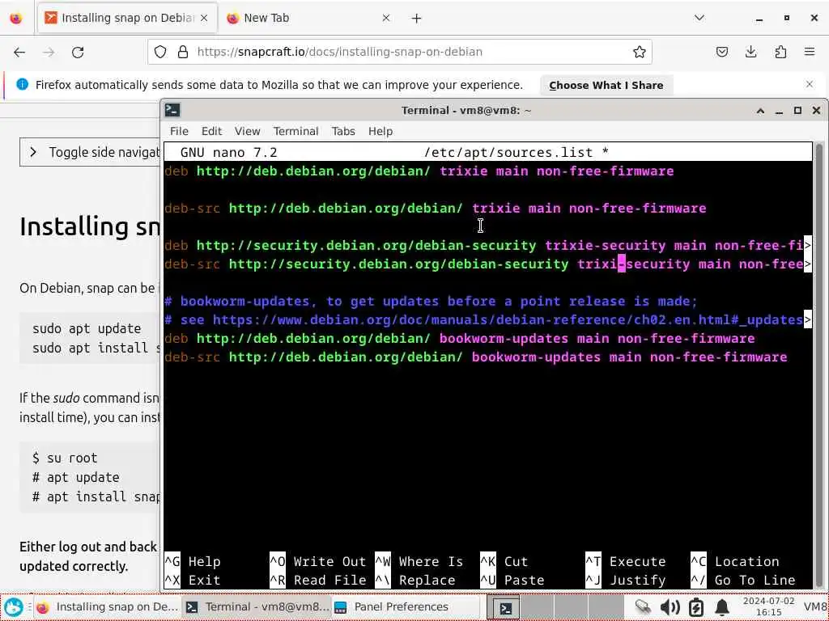This screenshot has height=621, width=829.
Task: Click the info icon in notification bar
Action: (x=22, y=84)
